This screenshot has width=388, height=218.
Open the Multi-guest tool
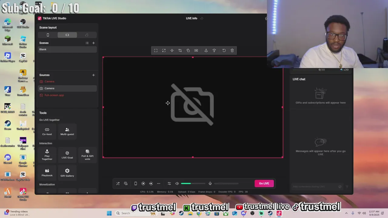67,131
